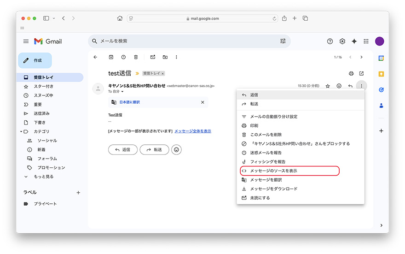Click the delete trash icon in toolbar

[x=136, y=57]
